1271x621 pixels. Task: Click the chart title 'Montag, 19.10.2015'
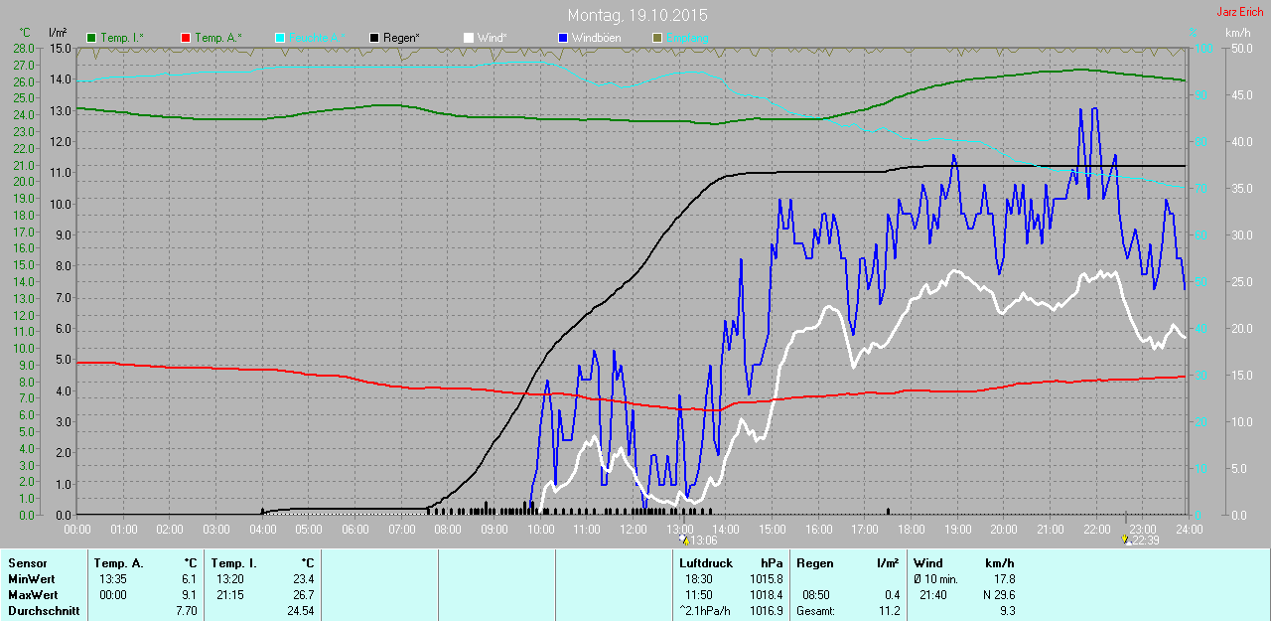click(638, 16)
